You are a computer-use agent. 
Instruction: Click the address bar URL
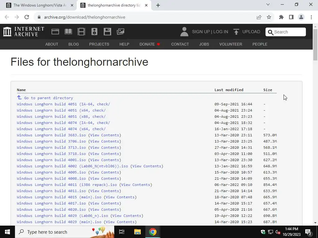[x=84, y=17]
